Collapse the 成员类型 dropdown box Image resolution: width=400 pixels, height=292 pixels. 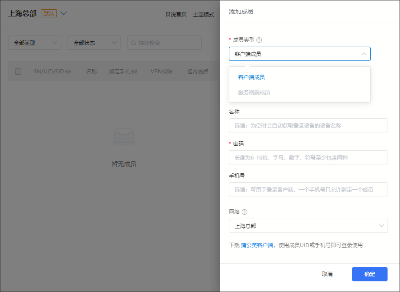[300, 54]
